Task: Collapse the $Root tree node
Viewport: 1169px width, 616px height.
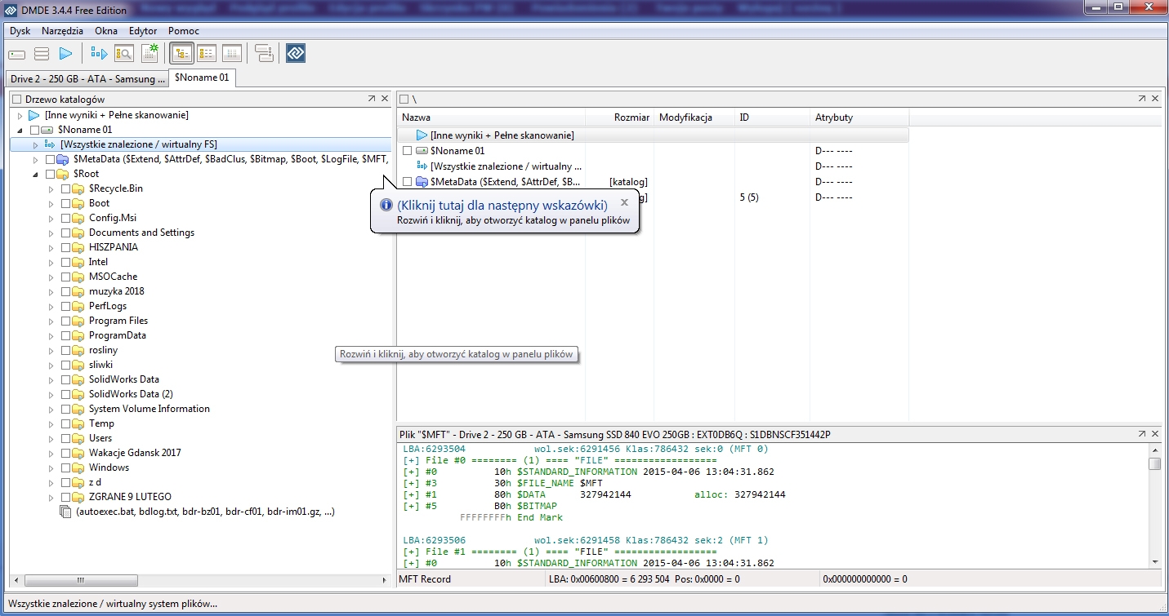Action: tap(35, 175)
